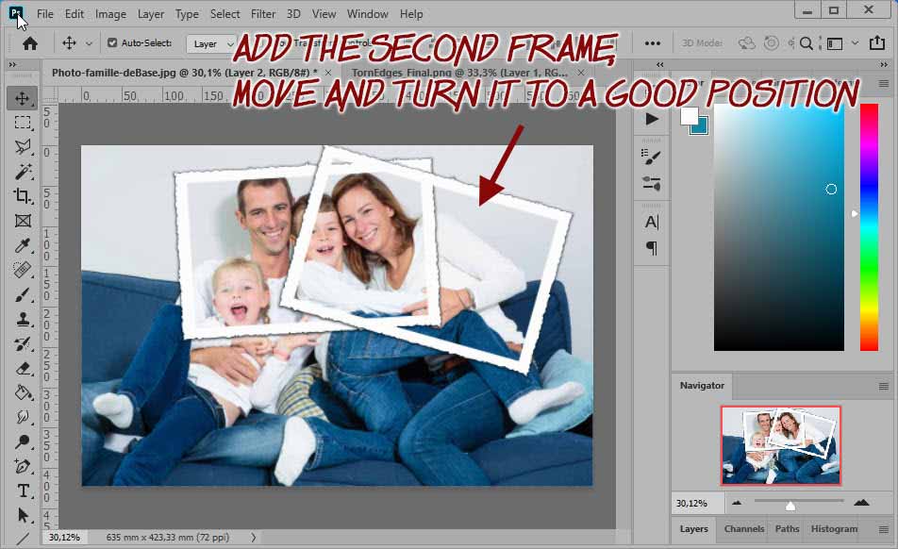Open the Type menu
The height and width of the screenshot is (549, 898).
tap(187, 14)
